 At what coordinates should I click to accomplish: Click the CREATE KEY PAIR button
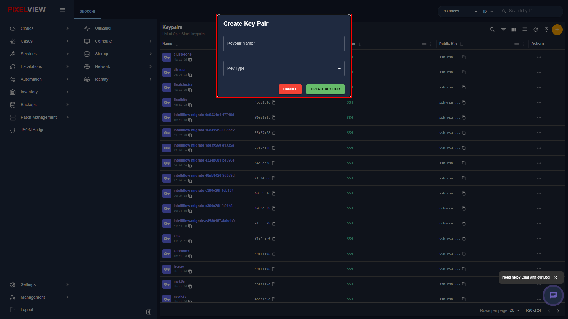[x=325, y=89]
